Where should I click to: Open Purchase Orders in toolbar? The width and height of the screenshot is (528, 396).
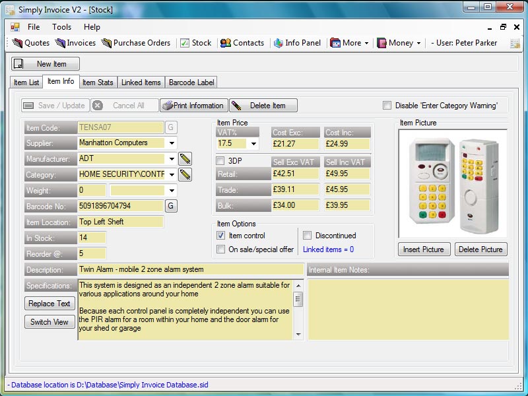pos(136,43)
